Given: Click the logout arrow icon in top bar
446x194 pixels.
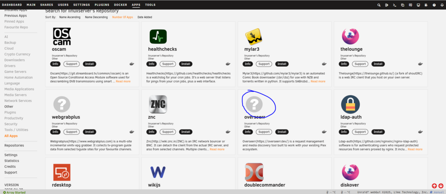Looking at the screenshot, I should click(x=387, y=5).
